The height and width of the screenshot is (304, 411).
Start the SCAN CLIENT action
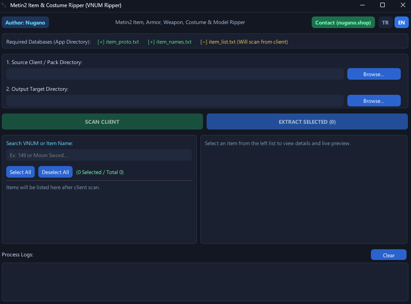coord(102,122)
